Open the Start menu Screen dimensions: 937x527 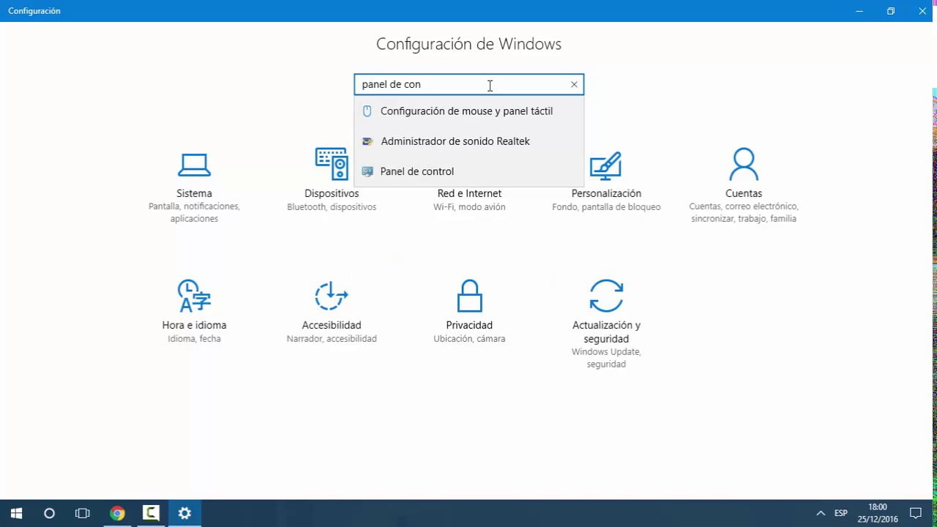point(15,513)
